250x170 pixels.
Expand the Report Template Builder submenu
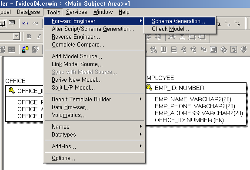(94, 99)
